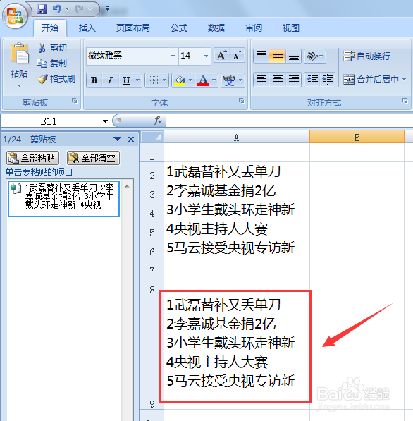This screenshot has width=413, height=421.
Task: Select cell 3小学生戴头环走神新 in row 4
Action: pyautogui.click(x=237, y=209)
